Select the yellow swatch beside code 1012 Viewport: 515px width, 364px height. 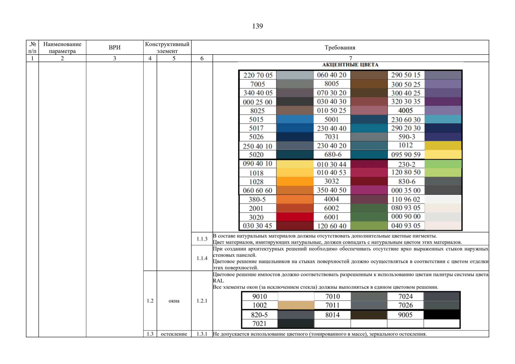tap(443, 146)
